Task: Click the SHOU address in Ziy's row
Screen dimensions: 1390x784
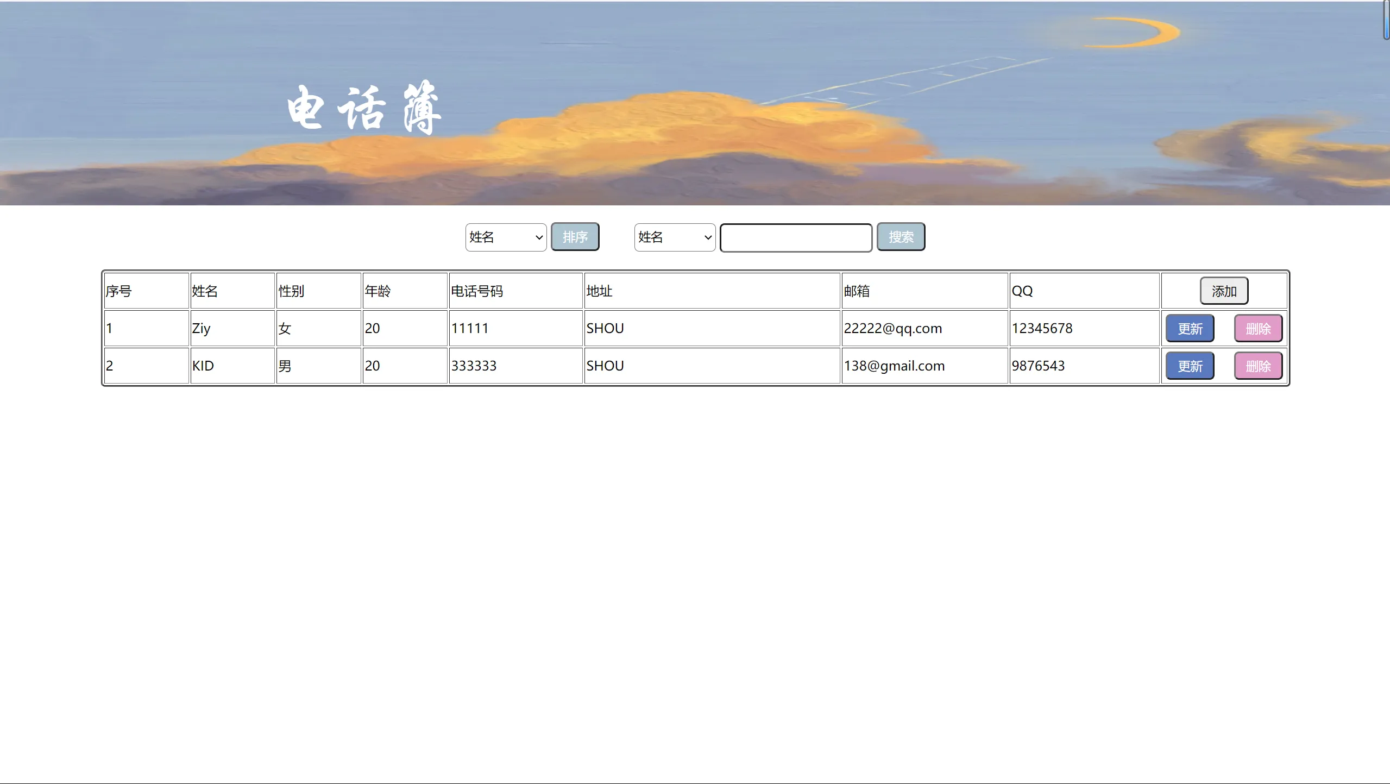Action: (x=712, y=328)
